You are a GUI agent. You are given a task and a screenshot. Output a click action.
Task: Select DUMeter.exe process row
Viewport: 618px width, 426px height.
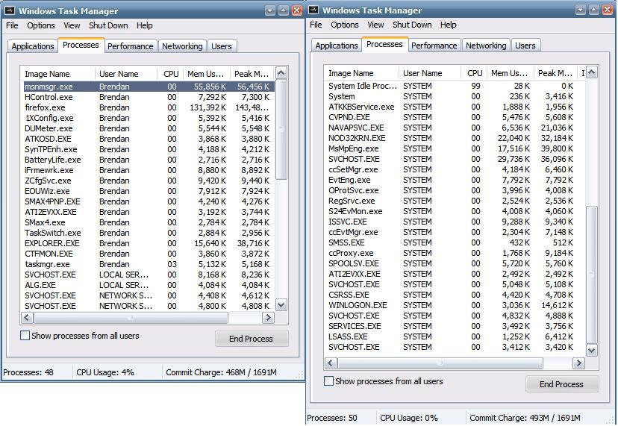(149, 128)
